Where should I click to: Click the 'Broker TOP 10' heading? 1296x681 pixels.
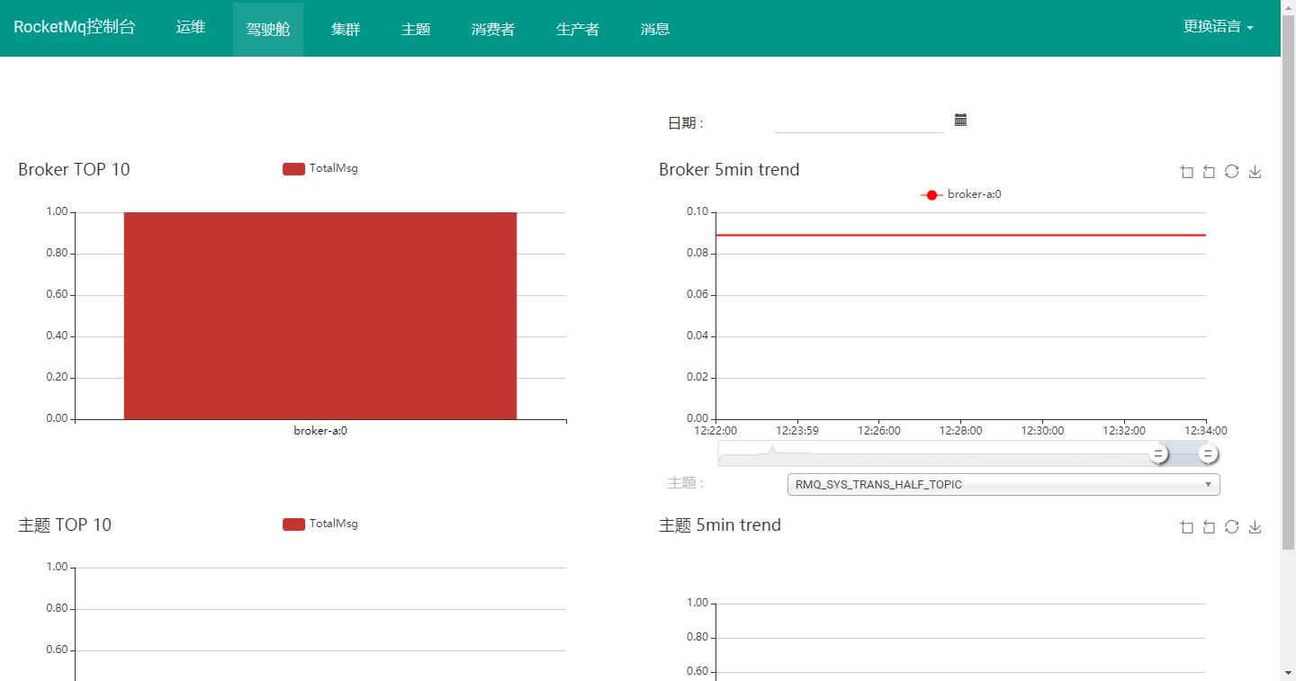[74, 169]
